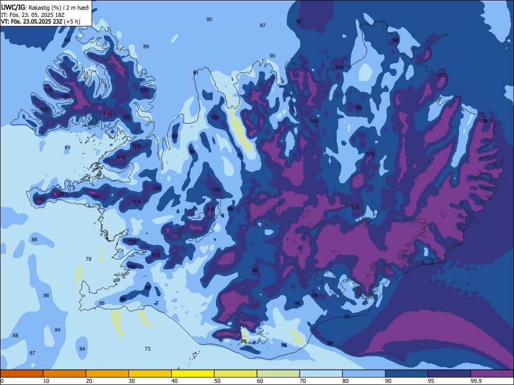Click the color scale tick label "95"
This screenshot has height=385, width=514.
[x=431, y=381]
